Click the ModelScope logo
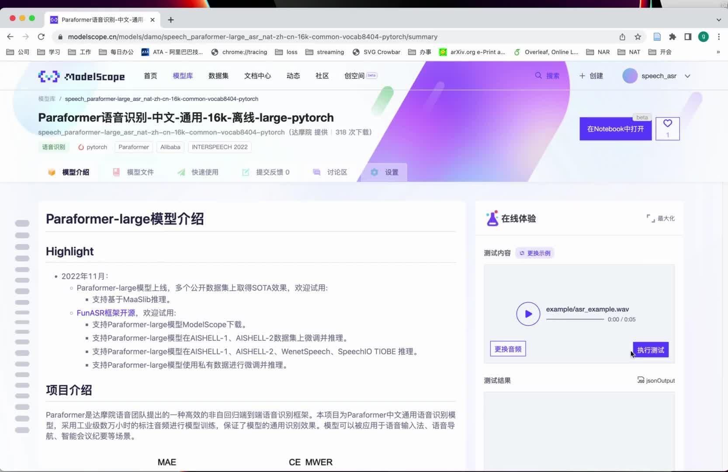This screenshot has height=472, width=728. coord(81,76)
